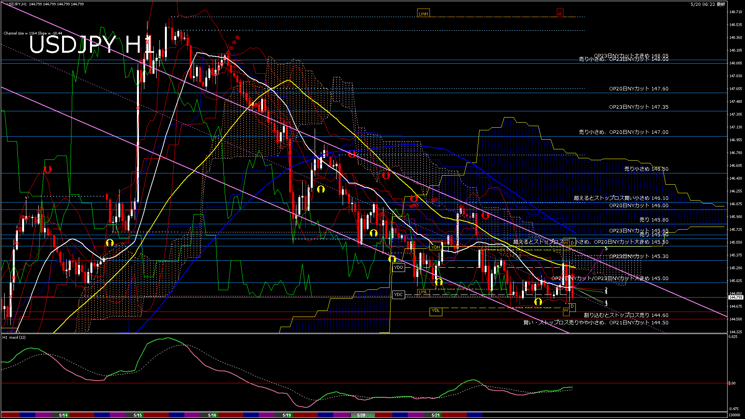Click the Channel size Slope text
This screenshot has height=419, width=745.
coord(33,33)
